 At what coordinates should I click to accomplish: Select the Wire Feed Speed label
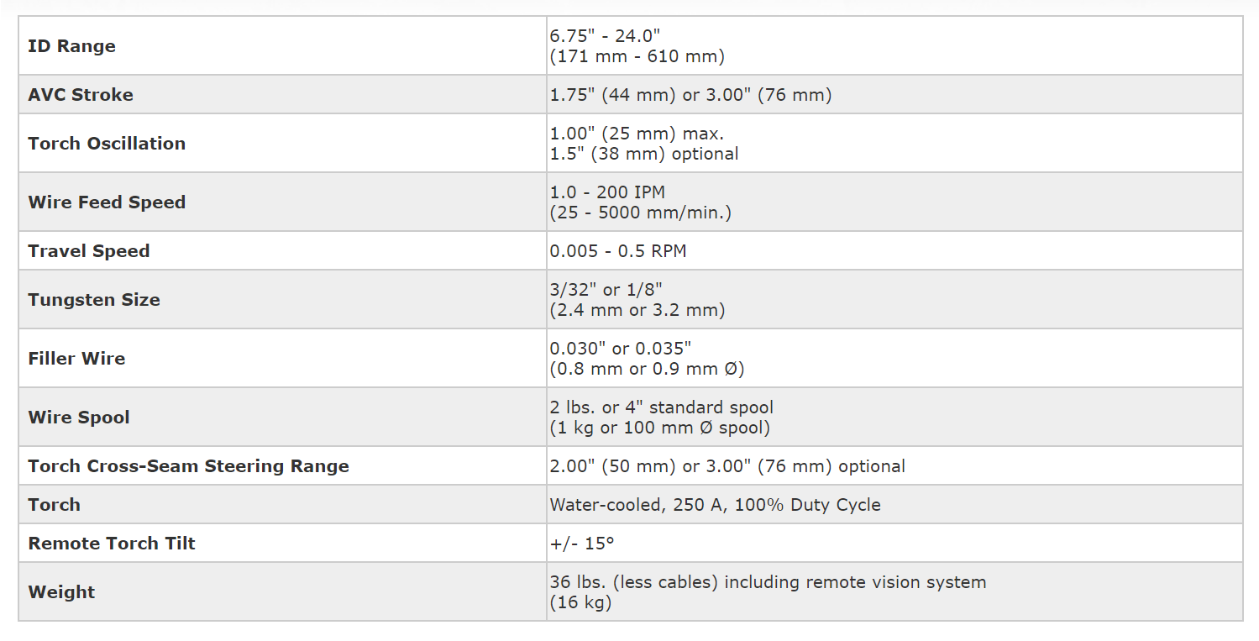[x=107, y=202]
